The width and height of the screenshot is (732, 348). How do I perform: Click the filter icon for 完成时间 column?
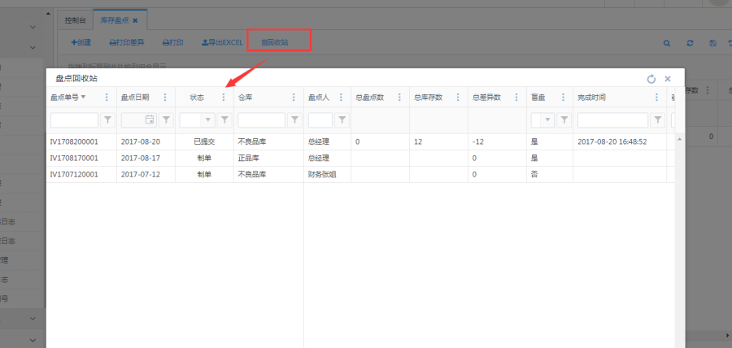tap(657, 120)
